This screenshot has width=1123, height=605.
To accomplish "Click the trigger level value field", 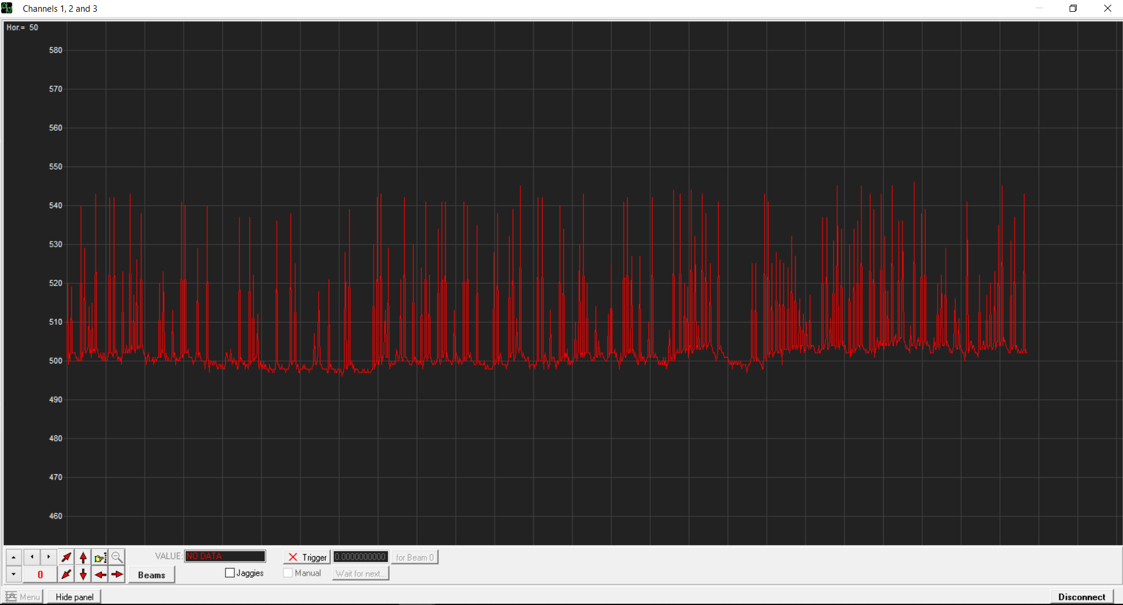I will (x=360, y=557).
